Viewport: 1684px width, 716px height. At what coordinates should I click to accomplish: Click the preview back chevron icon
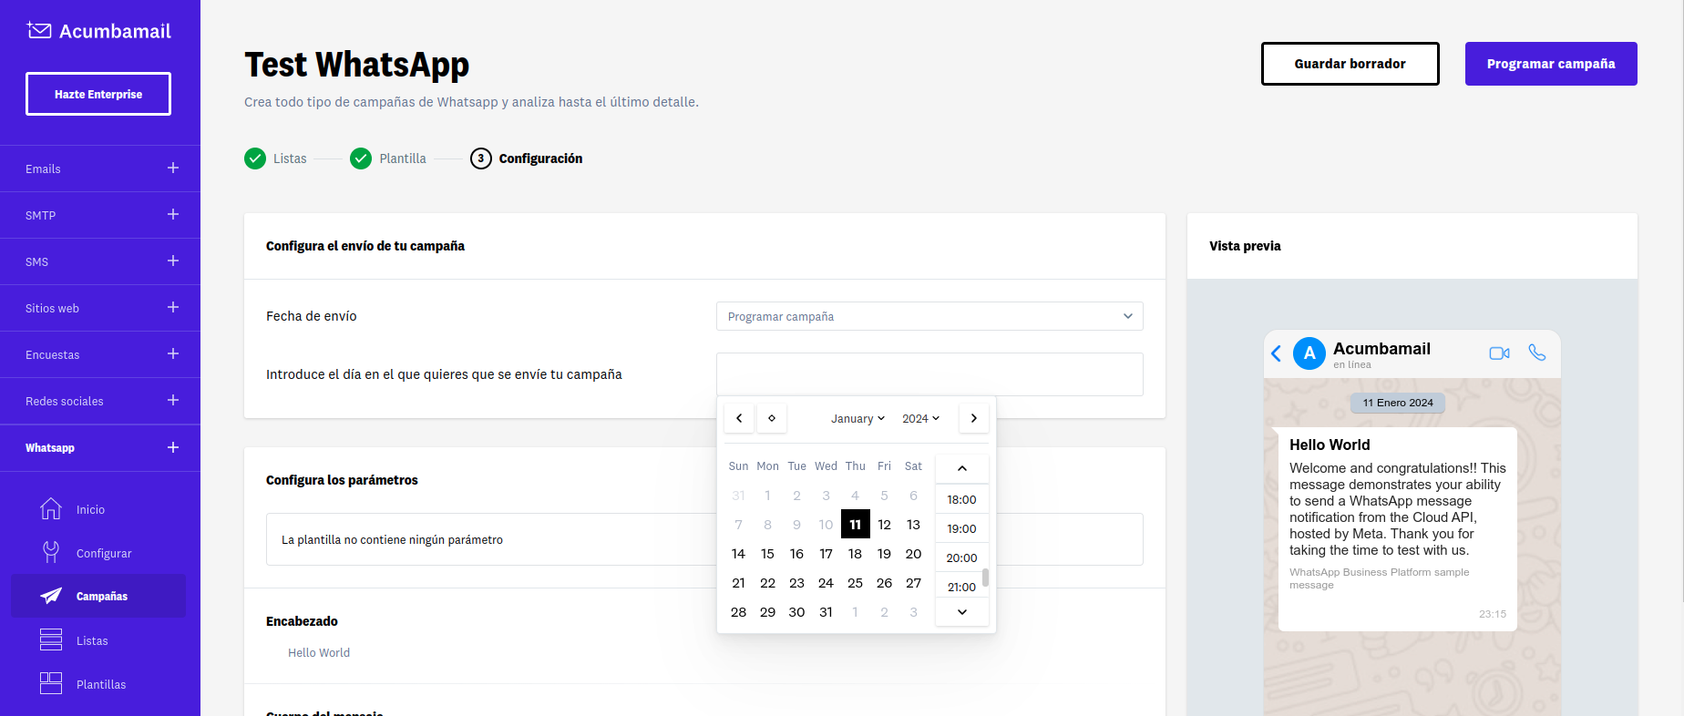pos(1276,353)
